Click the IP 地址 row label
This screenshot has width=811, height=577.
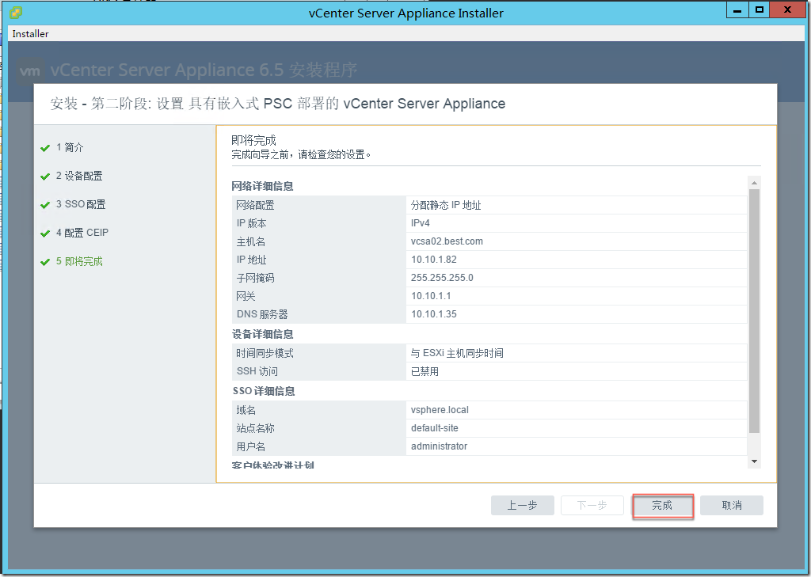[251, 260]
